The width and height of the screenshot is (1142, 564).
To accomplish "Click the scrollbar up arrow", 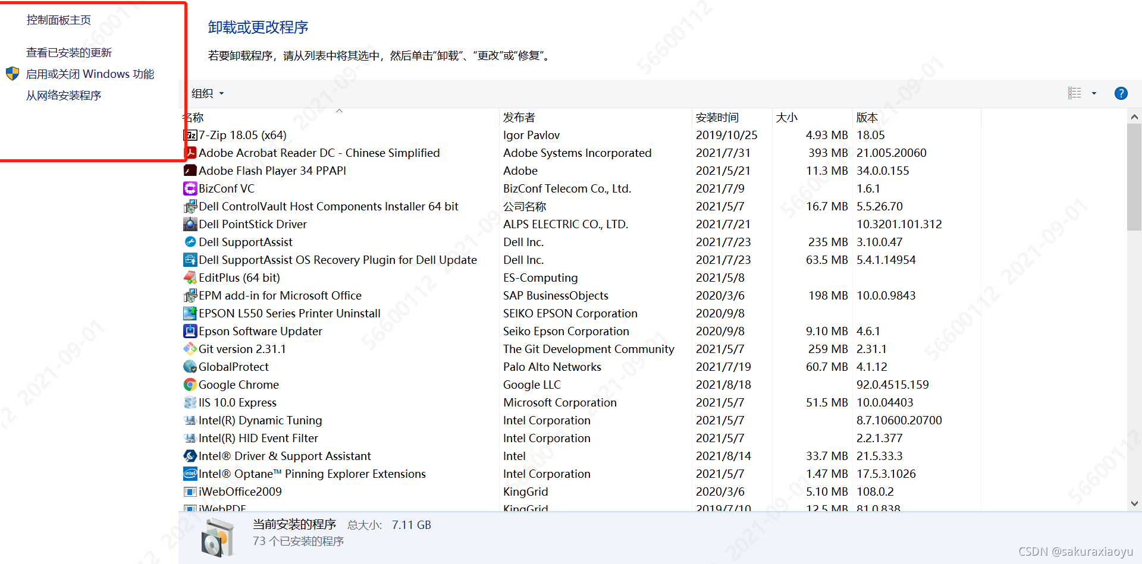I will click(1134, 117).
